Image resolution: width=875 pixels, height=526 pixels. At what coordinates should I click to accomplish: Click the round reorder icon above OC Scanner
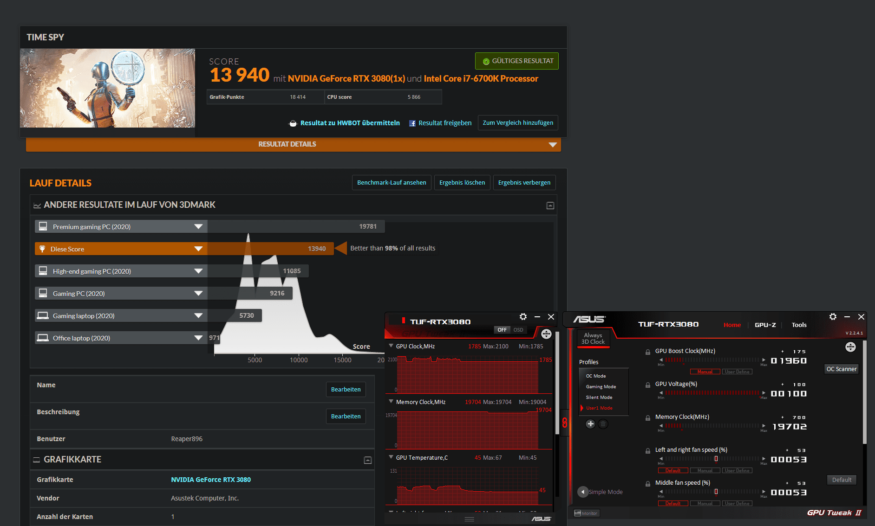point(850,347)
